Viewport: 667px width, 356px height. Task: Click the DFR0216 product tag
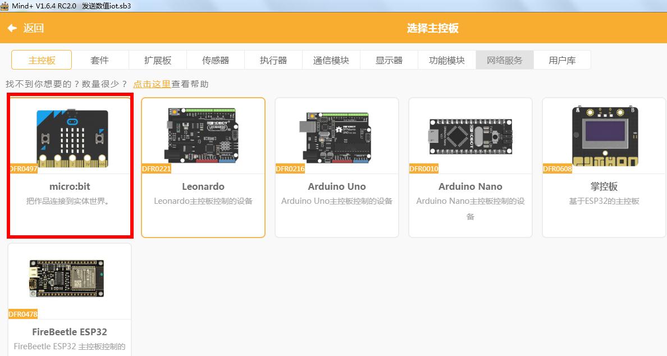pos(290,169)
